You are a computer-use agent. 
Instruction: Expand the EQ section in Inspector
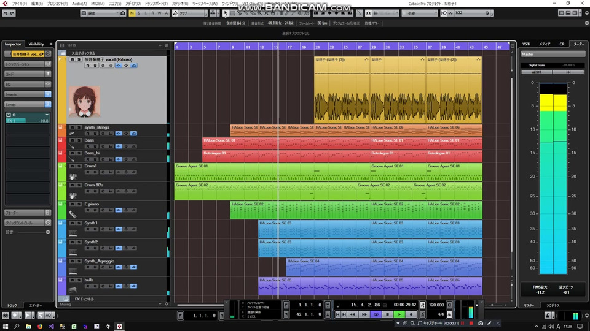click(28, 85)
